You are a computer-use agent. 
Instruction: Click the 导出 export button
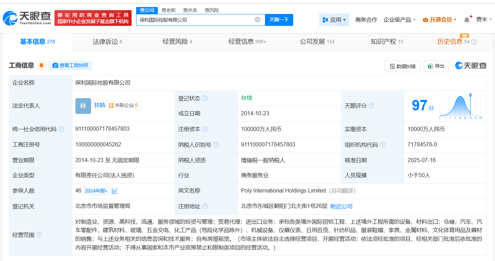436,66
